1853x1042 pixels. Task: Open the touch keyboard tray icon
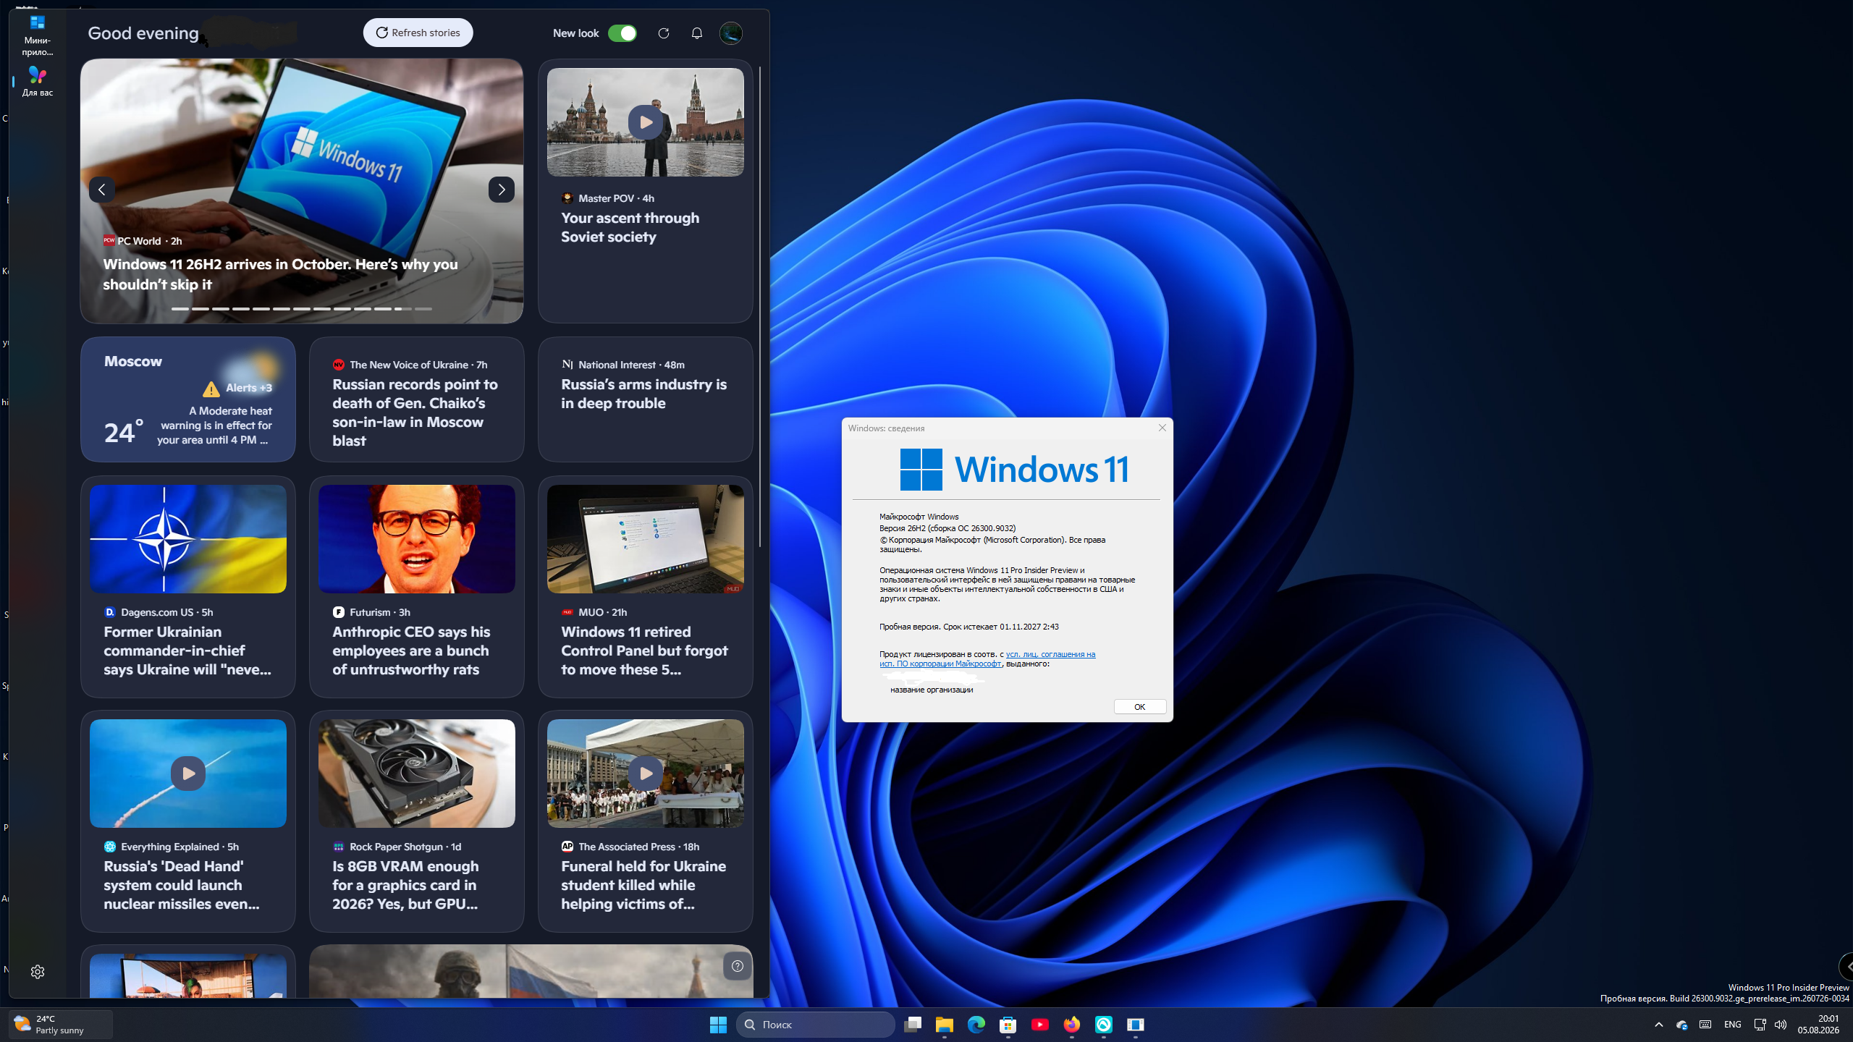[1705, 1025]
